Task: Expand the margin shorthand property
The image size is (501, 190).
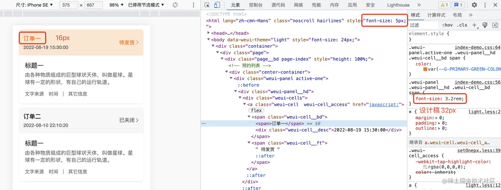Action: point(437,118)
